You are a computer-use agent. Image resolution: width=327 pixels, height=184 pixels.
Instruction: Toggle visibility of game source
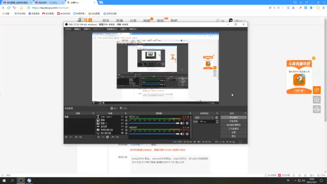122,126
